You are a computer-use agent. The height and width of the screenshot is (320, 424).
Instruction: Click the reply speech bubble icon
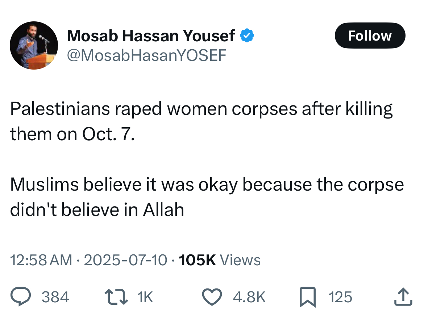tap(21, 297)
